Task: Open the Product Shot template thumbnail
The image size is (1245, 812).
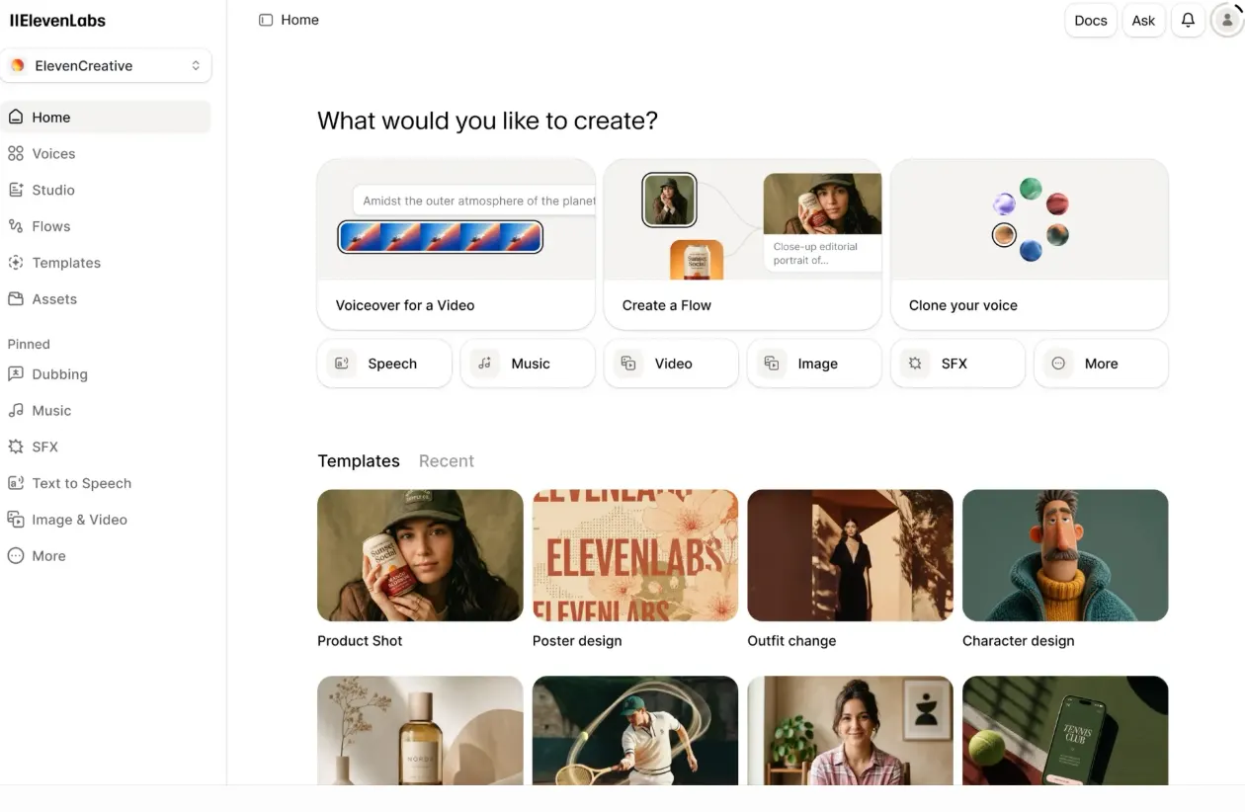Action: (x=420, y=555)
